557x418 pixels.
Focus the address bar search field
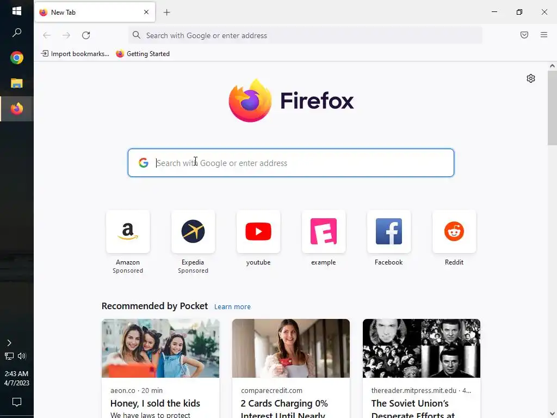tap(306, 35)
